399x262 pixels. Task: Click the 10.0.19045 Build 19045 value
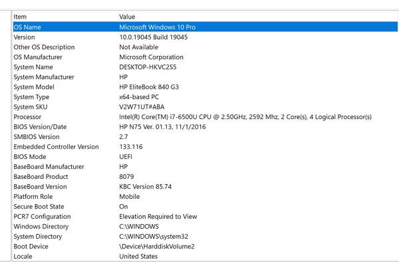154,37
